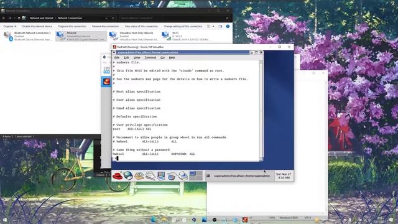Click the Back arrow in Network Connections

coord(4,18)
